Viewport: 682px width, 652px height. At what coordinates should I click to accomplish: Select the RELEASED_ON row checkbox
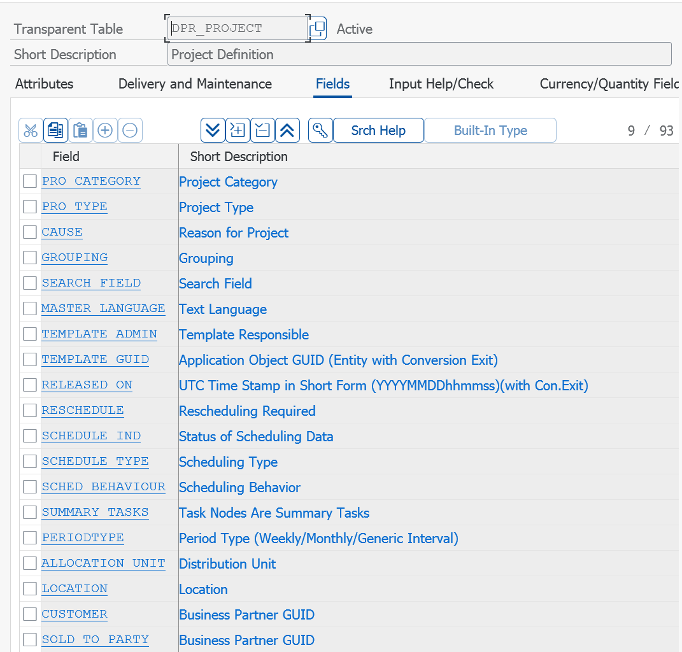[30, 385]
